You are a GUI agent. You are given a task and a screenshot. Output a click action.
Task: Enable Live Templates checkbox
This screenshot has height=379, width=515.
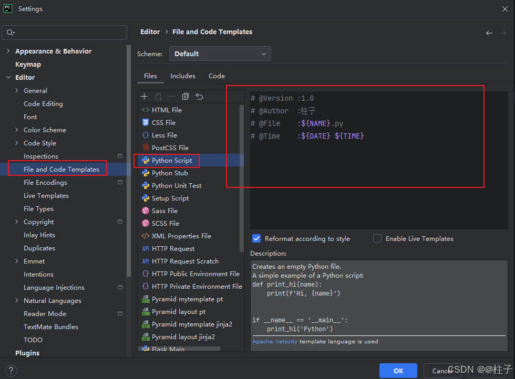(x=377, y=238)
